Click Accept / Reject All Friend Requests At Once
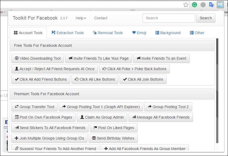228x156 pixels. tap(55, 69)
